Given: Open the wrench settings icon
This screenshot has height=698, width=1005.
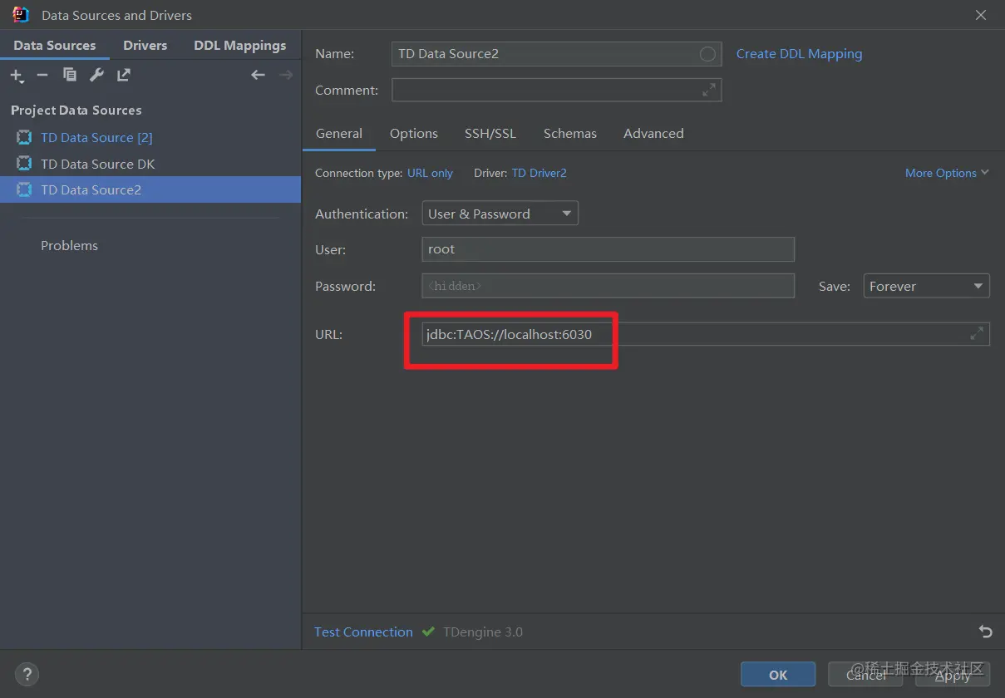Looking at the screenshot, I should 96,75.
